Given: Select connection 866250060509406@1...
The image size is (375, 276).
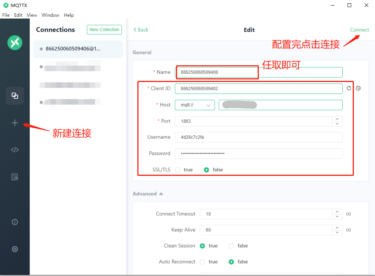Looking at the screenshot, I should [x=78, y=49].
